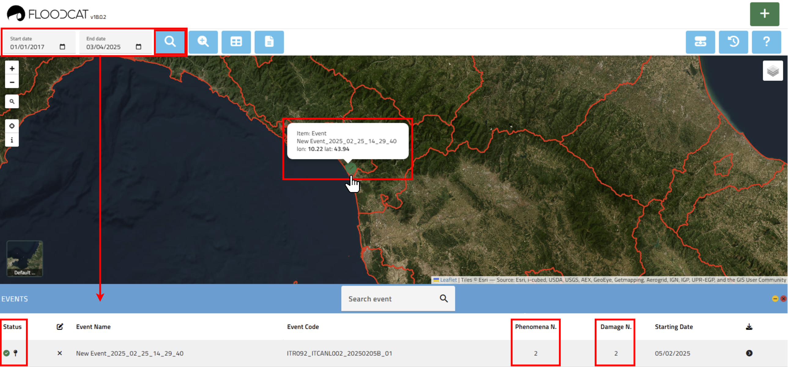Click the map search magnifier control

coord(12,102)
